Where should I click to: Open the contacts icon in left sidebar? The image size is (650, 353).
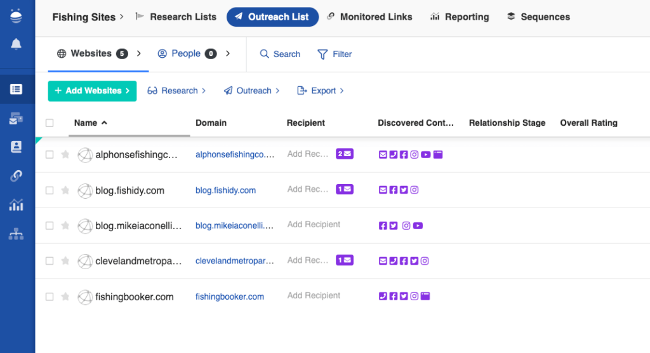tap(17, 147)
